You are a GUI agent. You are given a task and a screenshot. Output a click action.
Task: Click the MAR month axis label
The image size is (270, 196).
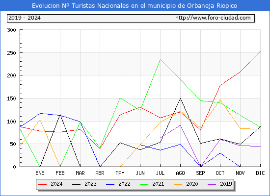(80, 173)
